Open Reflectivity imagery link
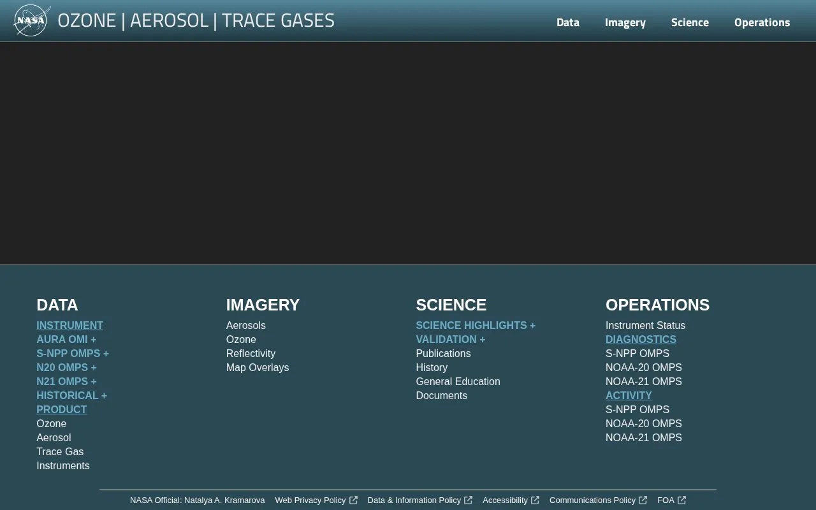This screenshot has height=510, width=816. pyautogui.click(x=251, y=354)
